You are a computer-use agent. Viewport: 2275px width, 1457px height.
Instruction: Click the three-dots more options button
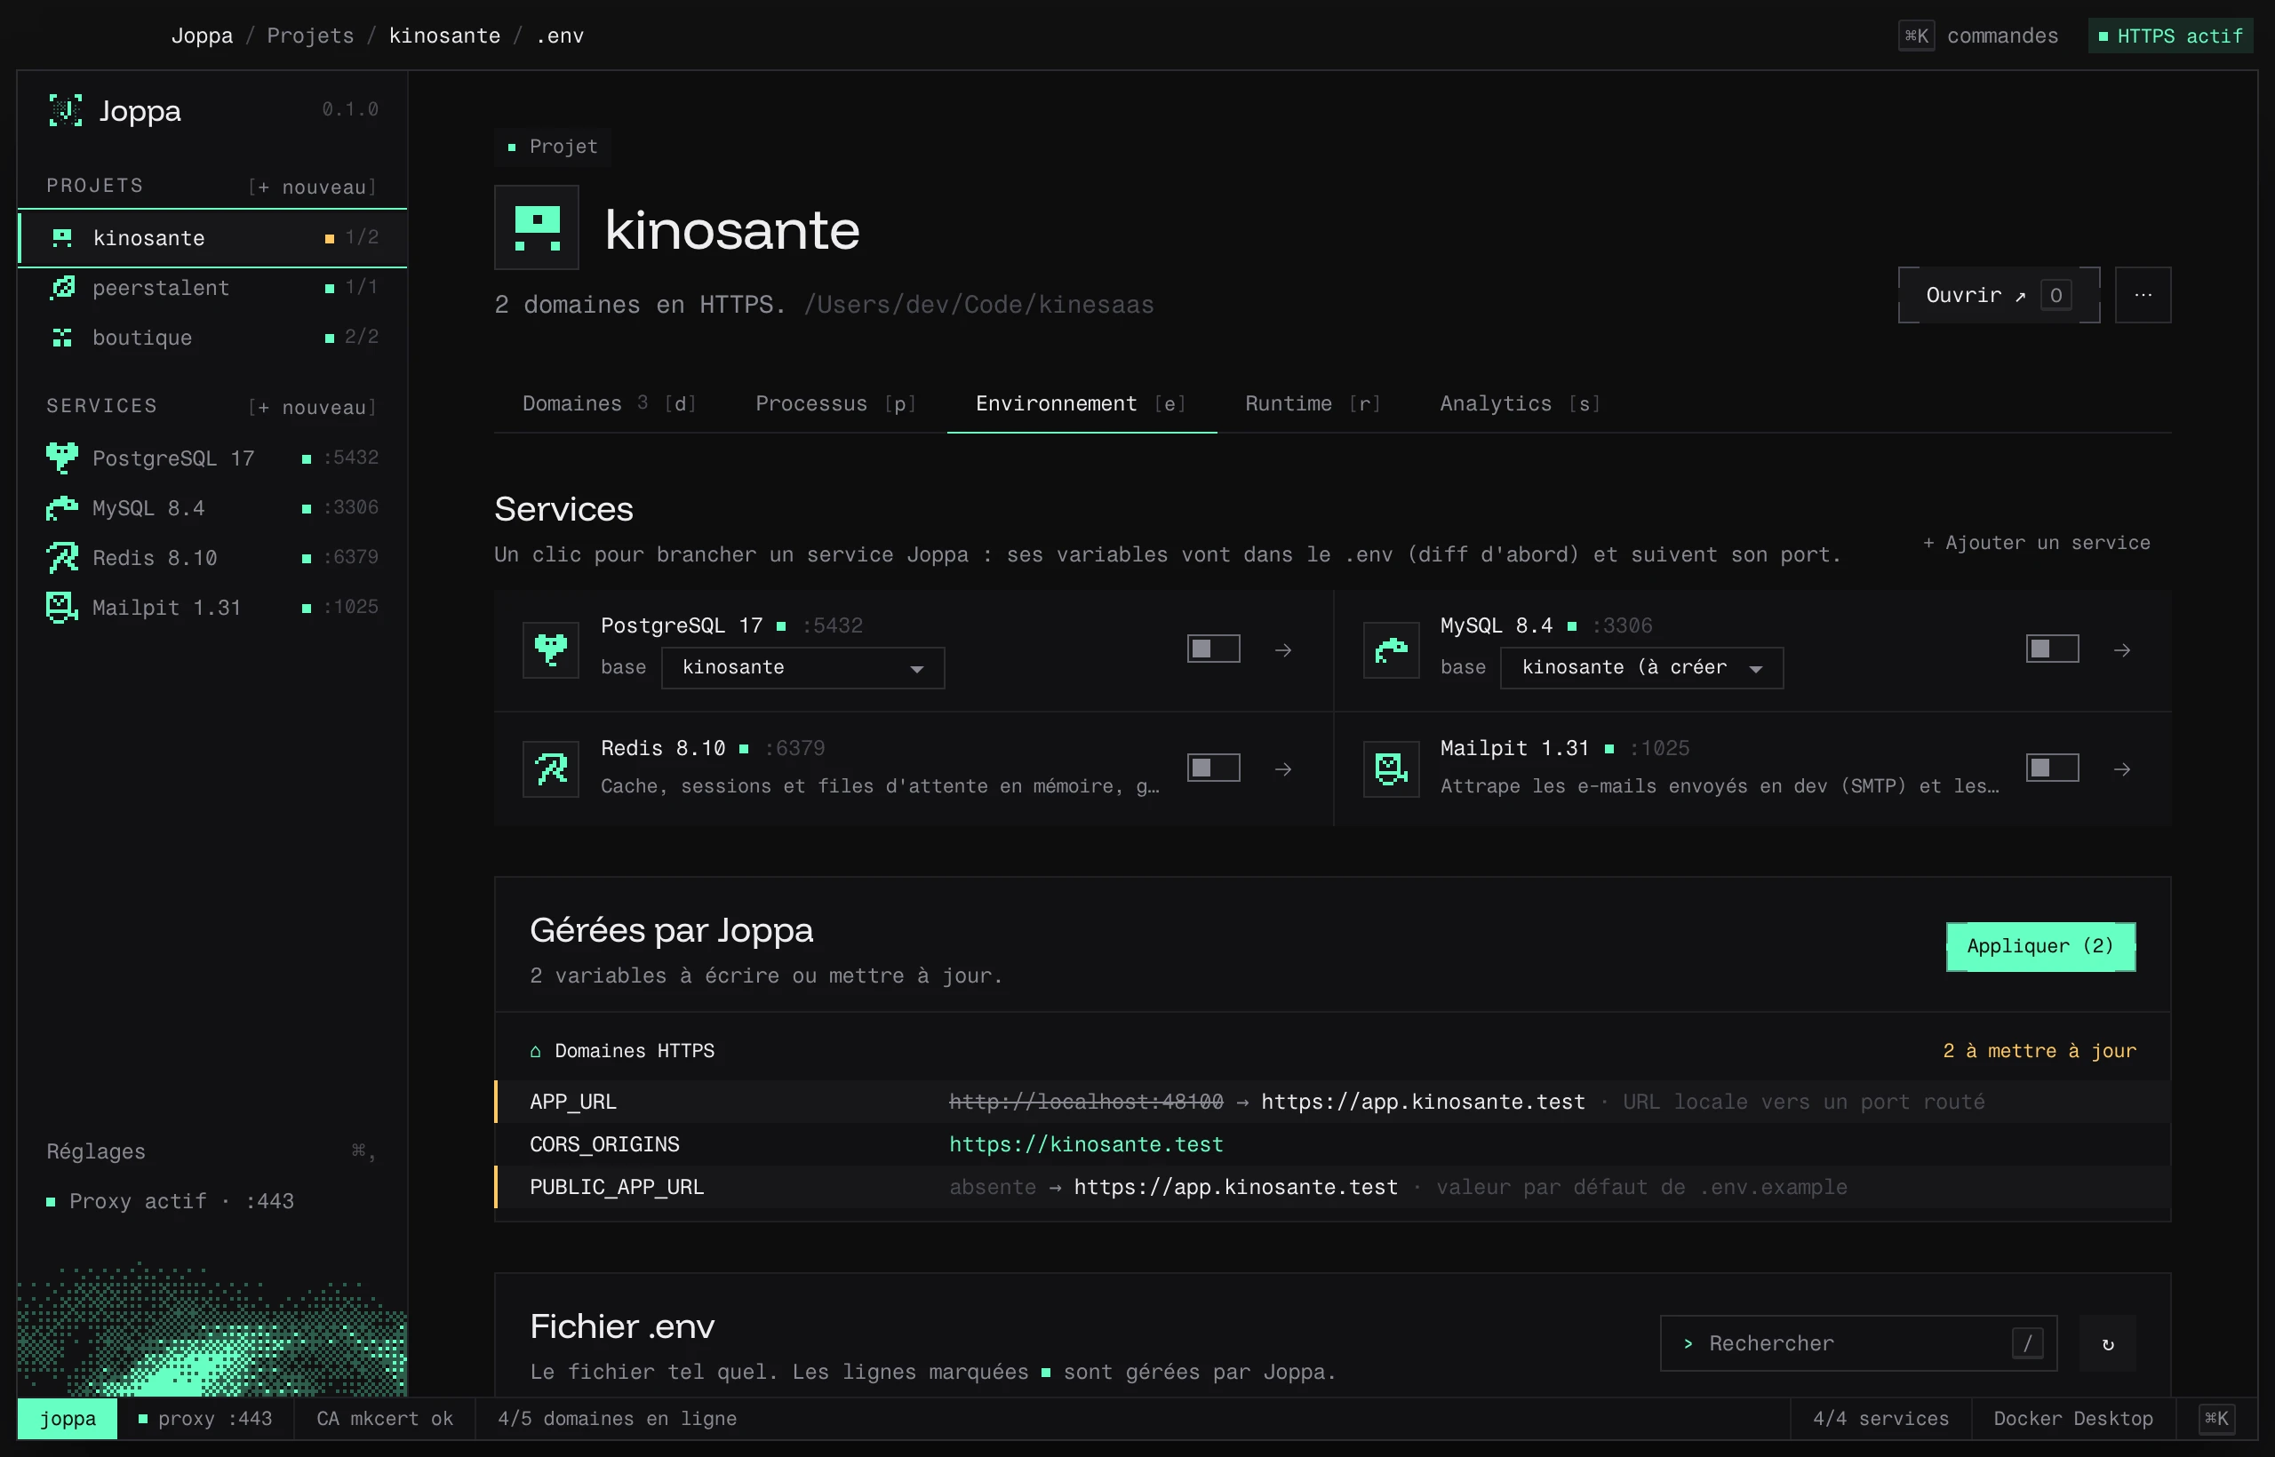click(x=2143, y=295)
